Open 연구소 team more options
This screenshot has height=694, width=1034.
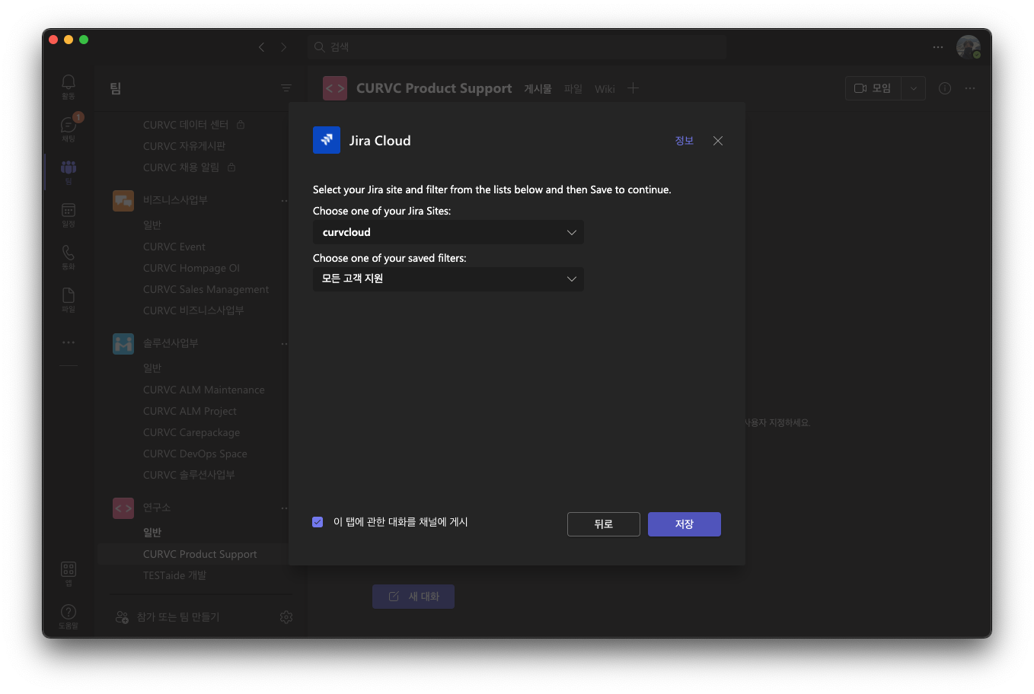(284, 508)
